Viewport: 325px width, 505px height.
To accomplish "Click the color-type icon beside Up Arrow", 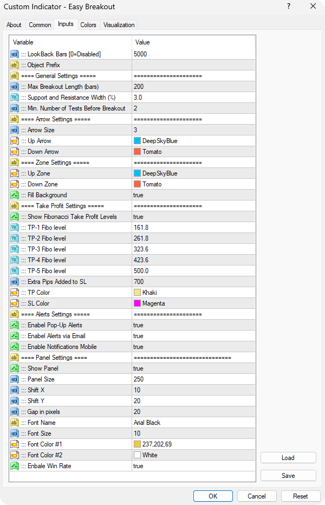I will [x=15, y=141].
